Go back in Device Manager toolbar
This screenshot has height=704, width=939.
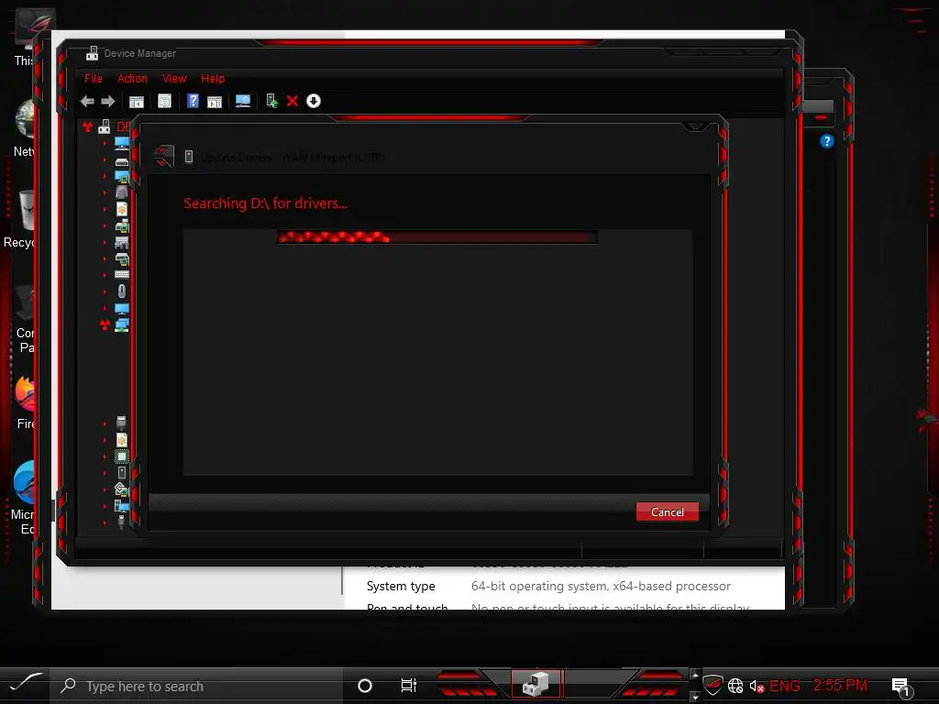87,101
